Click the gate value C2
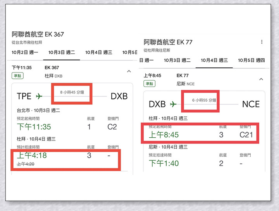 [112, 127]
